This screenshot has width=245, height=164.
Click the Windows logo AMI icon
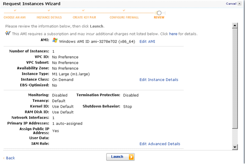point(55,40)
